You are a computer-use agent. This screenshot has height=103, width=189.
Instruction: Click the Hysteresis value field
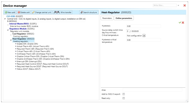point(143,26)
